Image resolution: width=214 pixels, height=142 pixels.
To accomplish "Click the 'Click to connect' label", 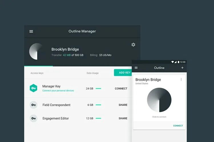I will 159,117.
